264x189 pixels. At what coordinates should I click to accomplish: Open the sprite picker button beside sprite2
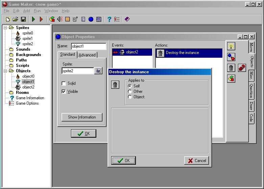pos(98,71)
